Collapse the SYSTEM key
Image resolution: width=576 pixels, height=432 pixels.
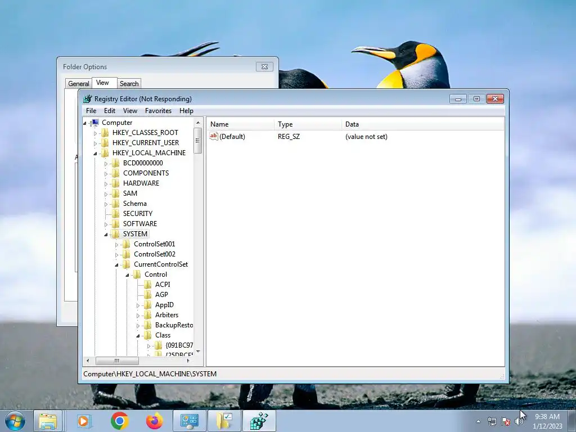(x=106, y=235)
